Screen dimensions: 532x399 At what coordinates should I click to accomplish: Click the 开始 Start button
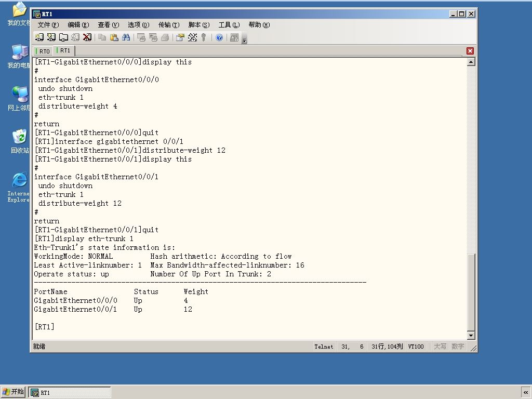coord(13,392)
